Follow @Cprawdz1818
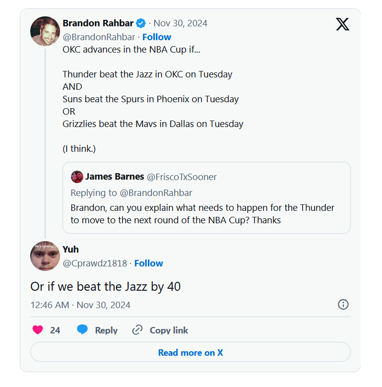The image size is (382, 387). [x=149, y=263]
